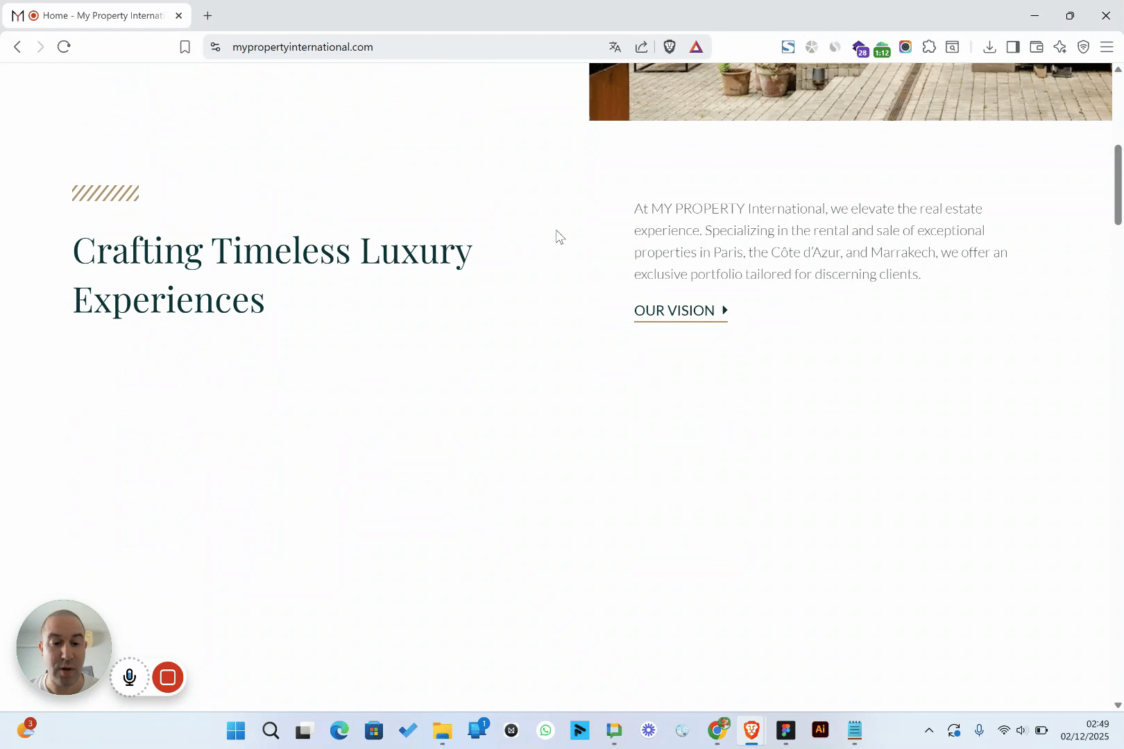The width and height of the screenshot is (1124, 749).
Task: Open the page translate icon
Action: [x=615, y=46]
